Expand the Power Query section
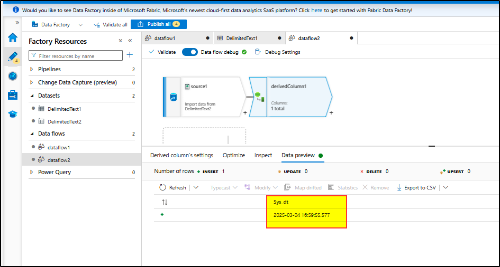The height and width of the screenshot is (267, 500). click(31, 172)
